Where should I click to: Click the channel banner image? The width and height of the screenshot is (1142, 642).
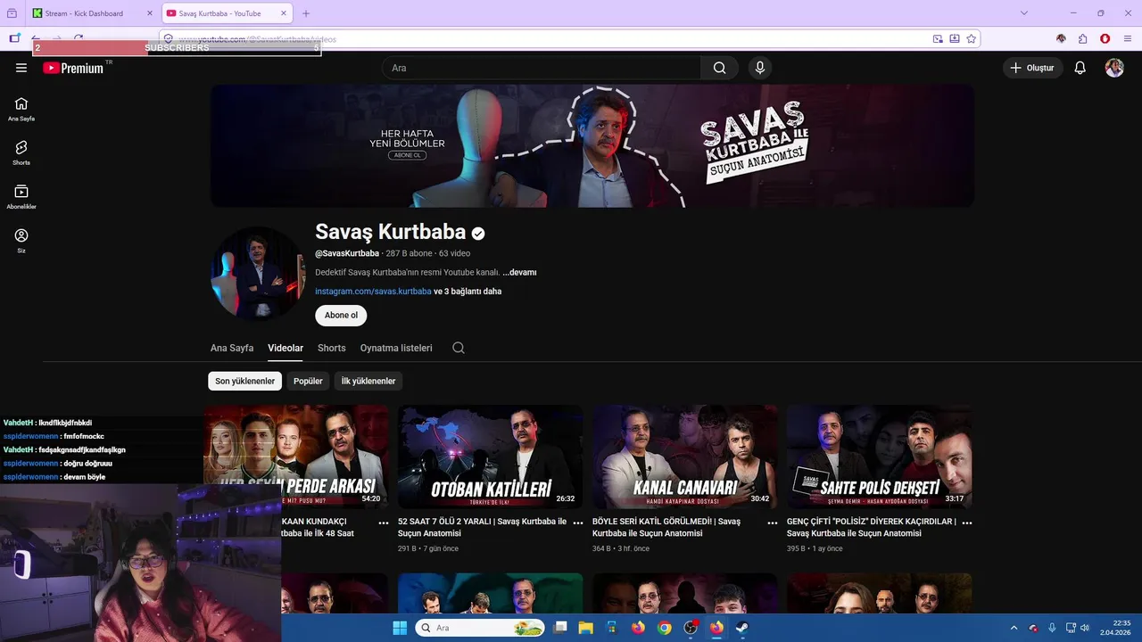(x=592, y=146)
